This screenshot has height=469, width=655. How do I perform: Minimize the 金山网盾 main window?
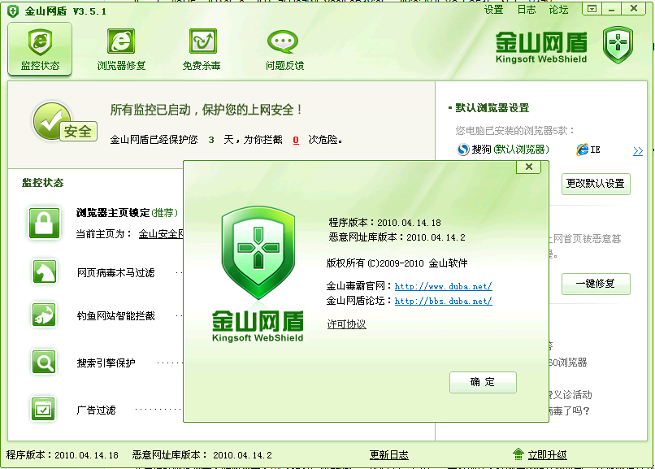coord(612,9)
